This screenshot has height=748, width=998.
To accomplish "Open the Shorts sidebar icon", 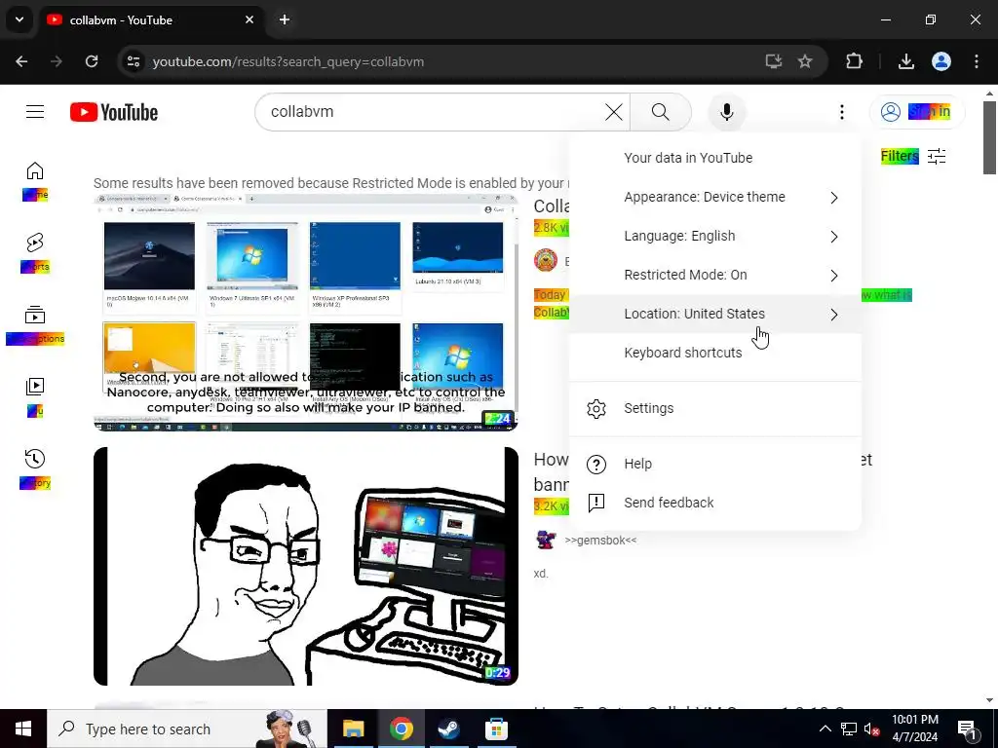I will pyautogui.click(x=35, y=243).
